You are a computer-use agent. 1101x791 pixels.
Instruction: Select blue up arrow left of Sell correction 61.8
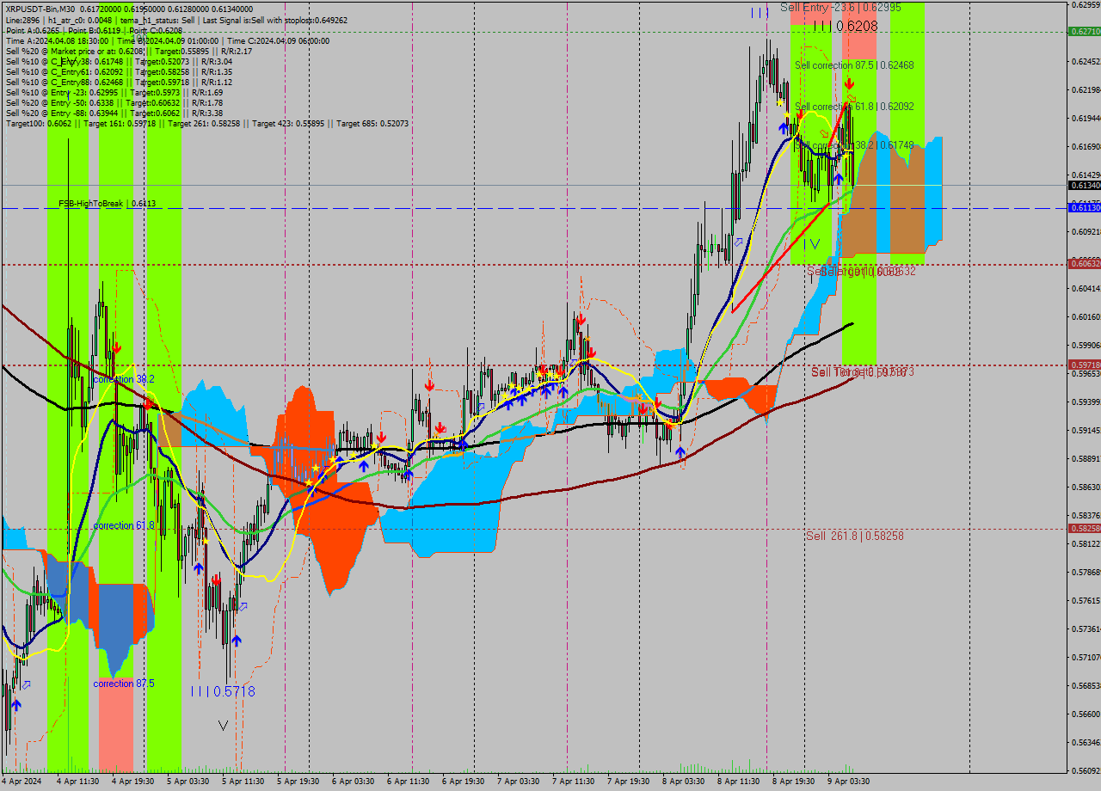(x=784, y=127)
